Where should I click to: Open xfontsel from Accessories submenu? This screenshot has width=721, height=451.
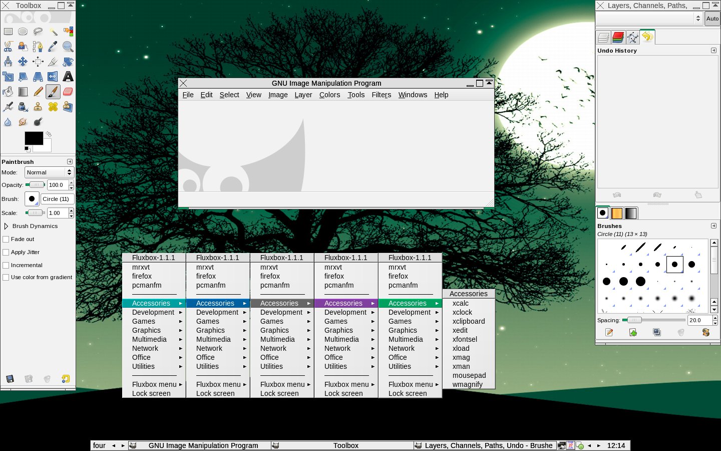pos(465,339)
